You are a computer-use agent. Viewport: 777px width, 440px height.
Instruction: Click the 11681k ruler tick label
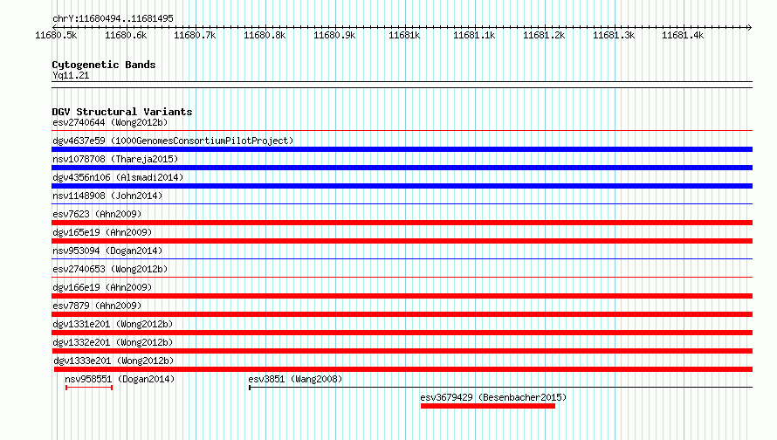pos(404,35)
